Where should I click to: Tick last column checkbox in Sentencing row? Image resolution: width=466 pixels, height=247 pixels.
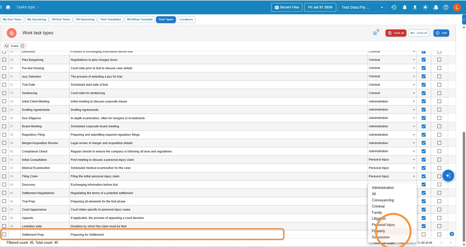(x=439, y=93)
